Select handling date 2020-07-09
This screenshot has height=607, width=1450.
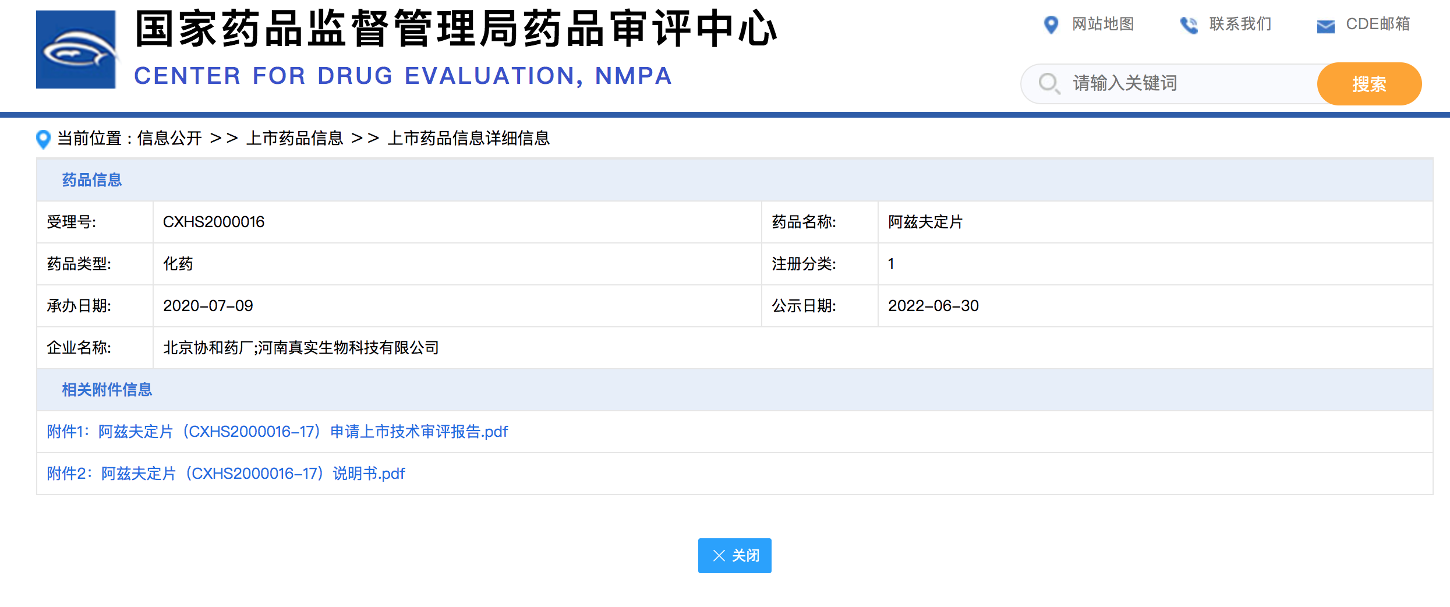click(208, 306)
